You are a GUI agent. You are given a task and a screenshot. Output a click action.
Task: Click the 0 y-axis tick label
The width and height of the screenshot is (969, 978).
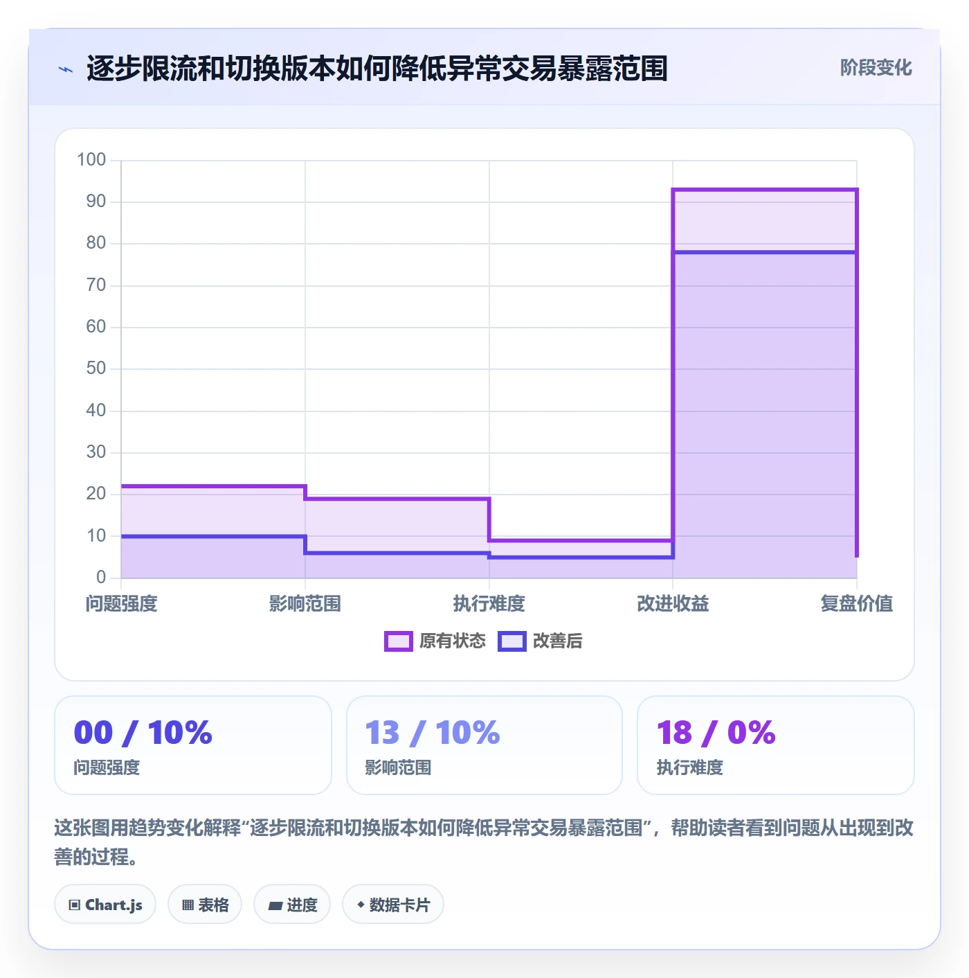pyautogui.click(x=101, y=577)
